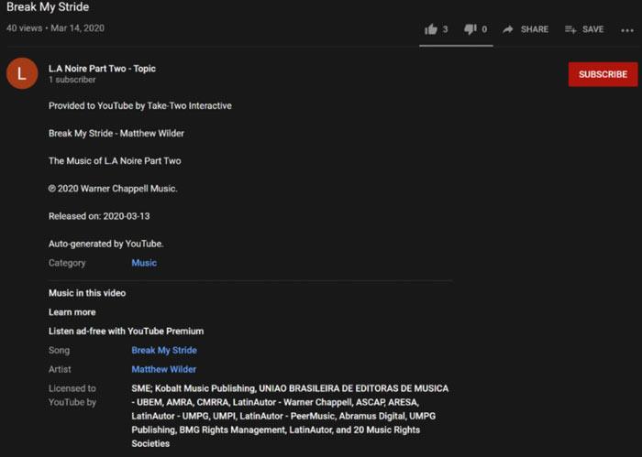The height and width of the screenshot is (457, 642).
Task: Click the share arrow icon
Action: [x=508, y=29]
